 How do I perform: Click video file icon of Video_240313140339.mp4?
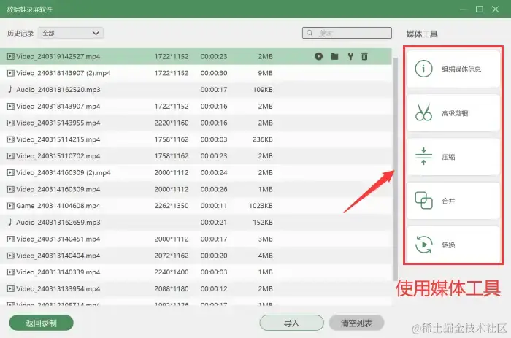[x=10, y=272]
